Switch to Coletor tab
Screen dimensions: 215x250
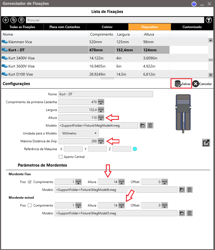[107, 27]
